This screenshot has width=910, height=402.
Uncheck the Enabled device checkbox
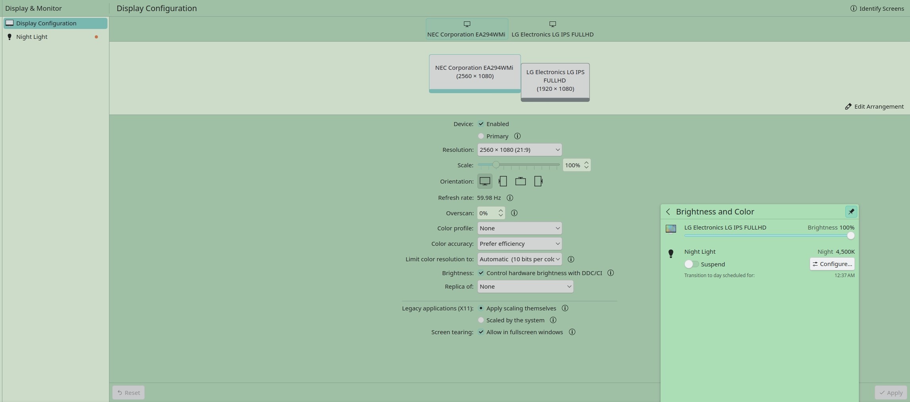(x=481, y=124)
